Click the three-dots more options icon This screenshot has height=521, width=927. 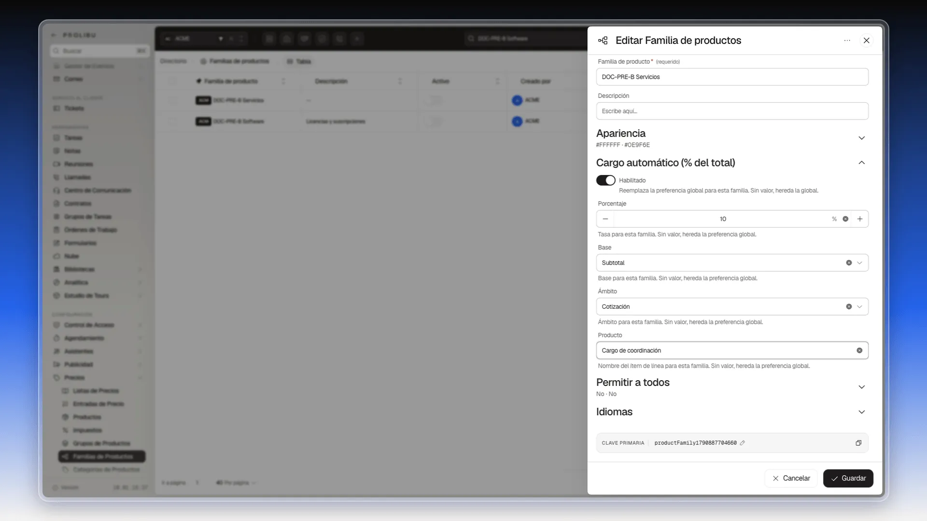click(847, 41)
